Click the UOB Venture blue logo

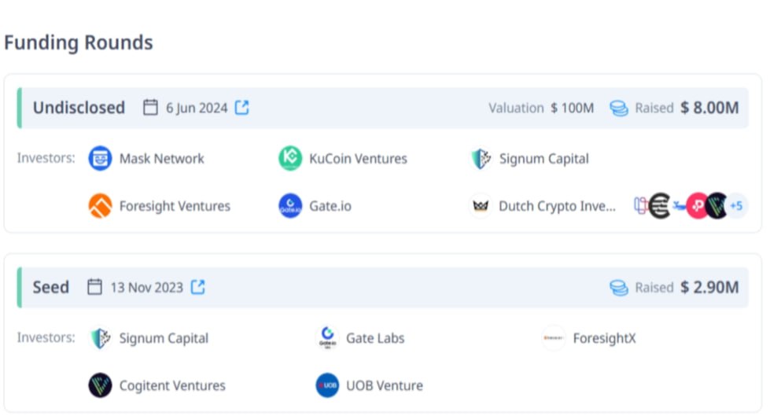click(327, 385)
